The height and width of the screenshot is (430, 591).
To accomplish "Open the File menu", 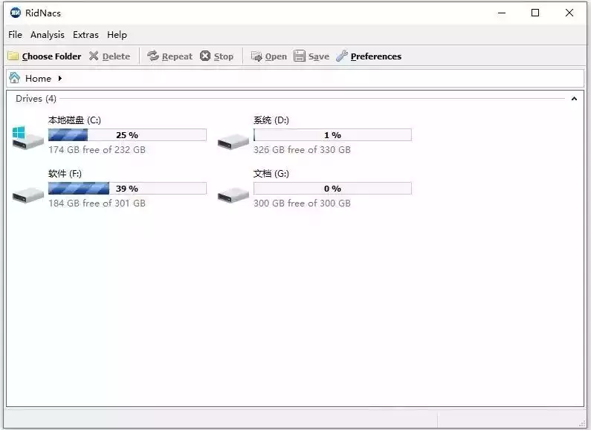I will pyautogui.click(x=15, y=35).
